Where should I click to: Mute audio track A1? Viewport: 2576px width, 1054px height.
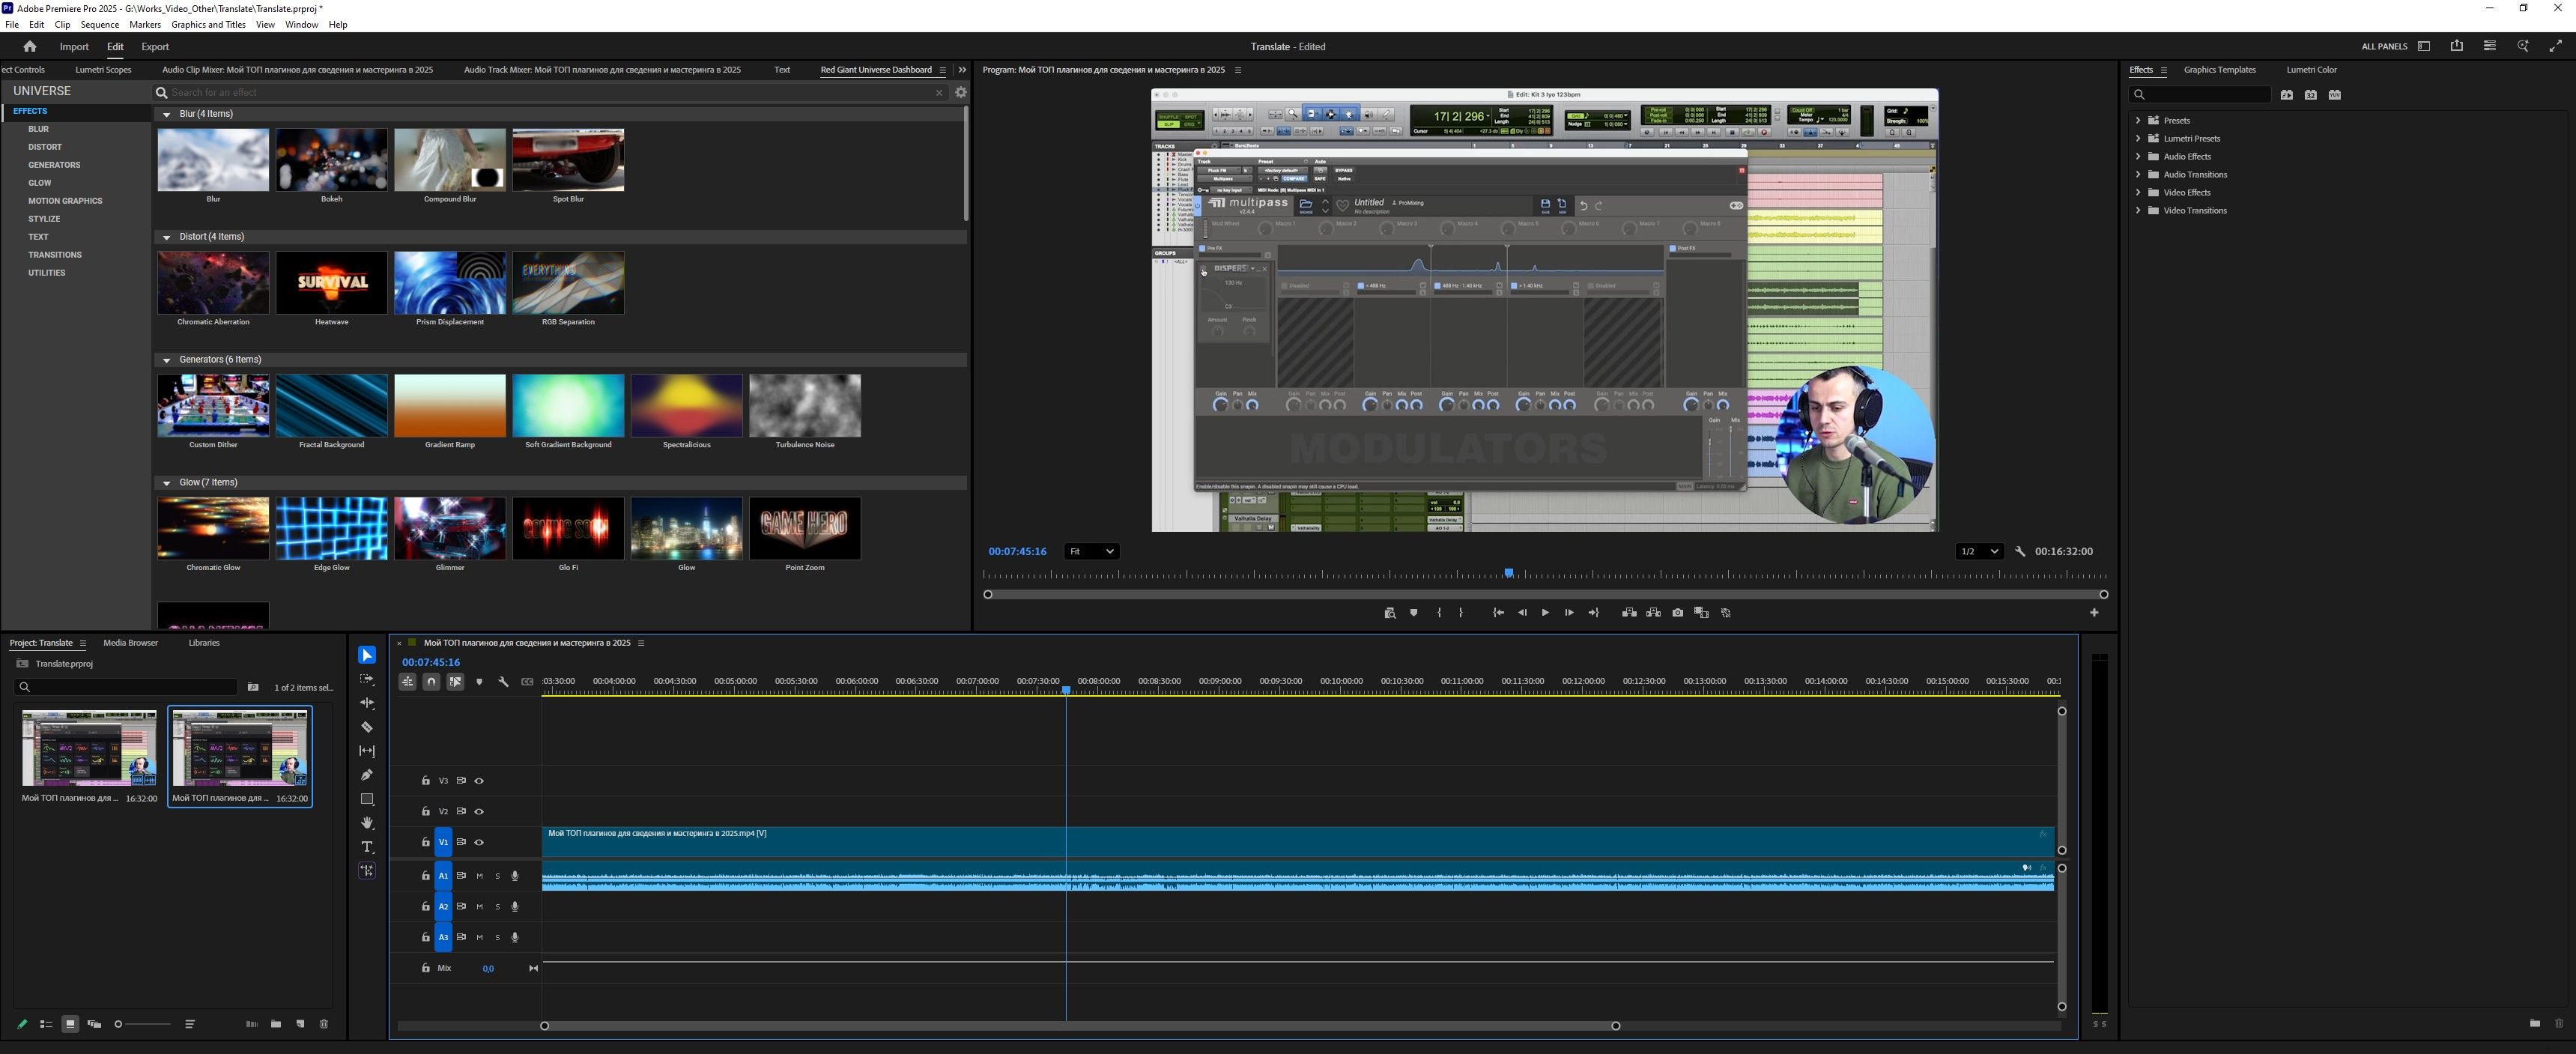pyautogui.click(x=479, y=876)
